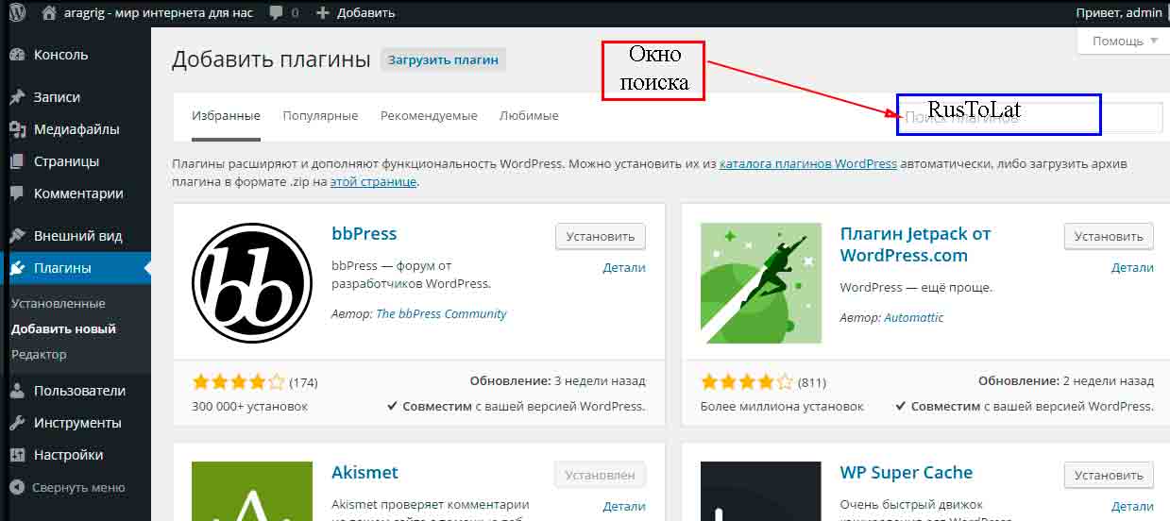Viewport: 1170px width, 521px height.
Task: Open Детали link for Akismet
Action: [624, 506]
